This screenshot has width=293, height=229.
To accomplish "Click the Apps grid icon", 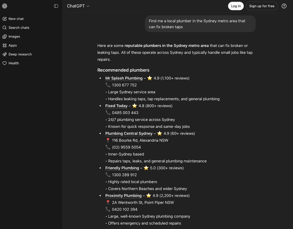I will (x=4, y=45).
